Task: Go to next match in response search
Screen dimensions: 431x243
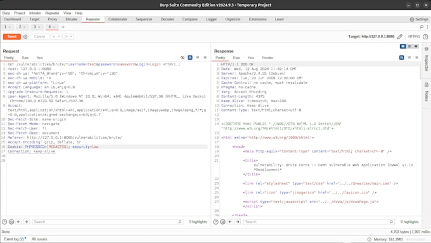Action: click(238, 222)
